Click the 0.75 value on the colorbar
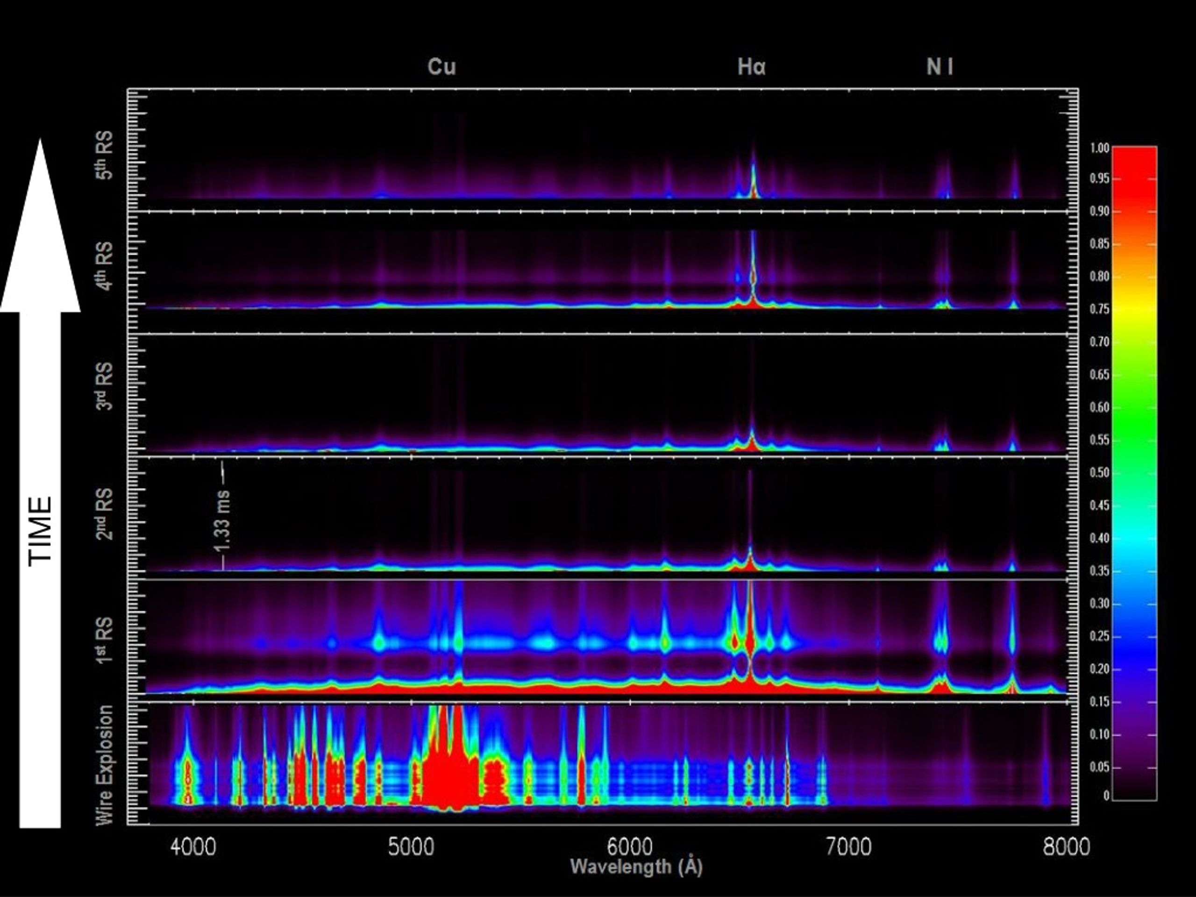The image size is (1196, 897). pyautogui.click(x=1099, y=309)
